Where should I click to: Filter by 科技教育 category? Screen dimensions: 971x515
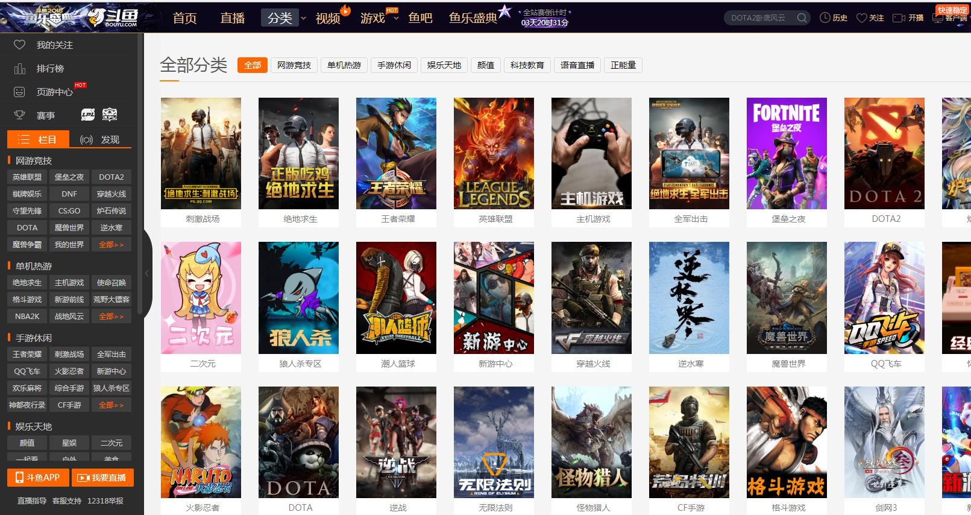[527, 65]
